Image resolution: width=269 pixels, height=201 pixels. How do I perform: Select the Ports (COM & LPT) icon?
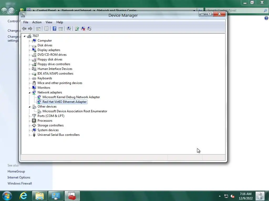pos(34,116)
